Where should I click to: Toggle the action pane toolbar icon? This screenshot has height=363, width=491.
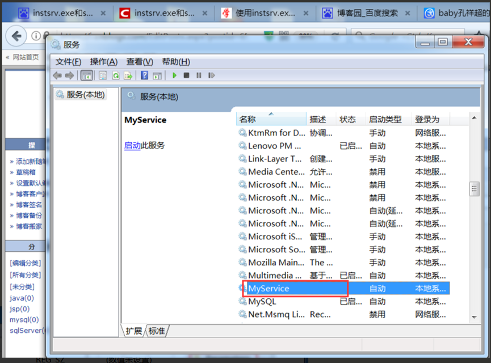(157, 75)
